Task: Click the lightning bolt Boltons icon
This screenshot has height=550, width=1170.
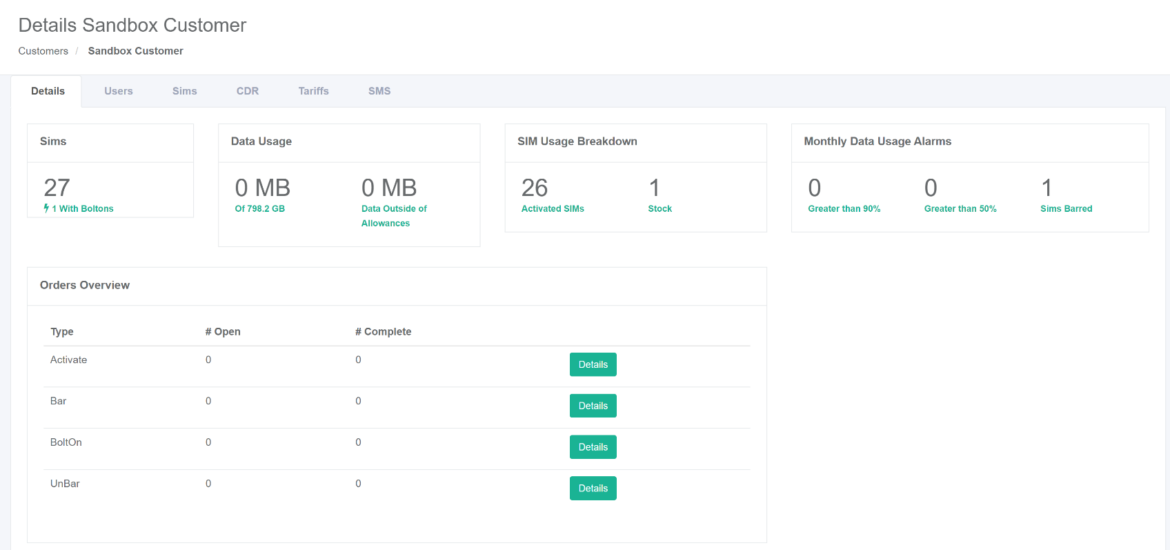Action: [x=46, y=208]
